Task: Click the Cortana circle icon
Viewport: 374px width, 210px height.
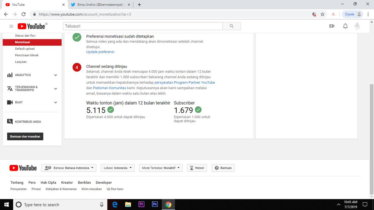Action: pyautogui.click(x=19, y=205)
